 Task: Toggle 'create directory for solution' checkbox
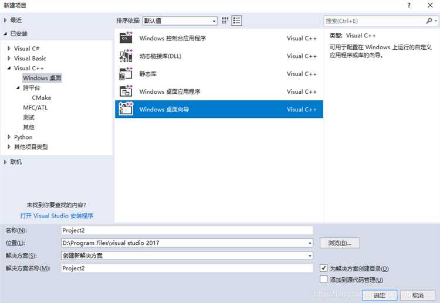tap(323, 268)
